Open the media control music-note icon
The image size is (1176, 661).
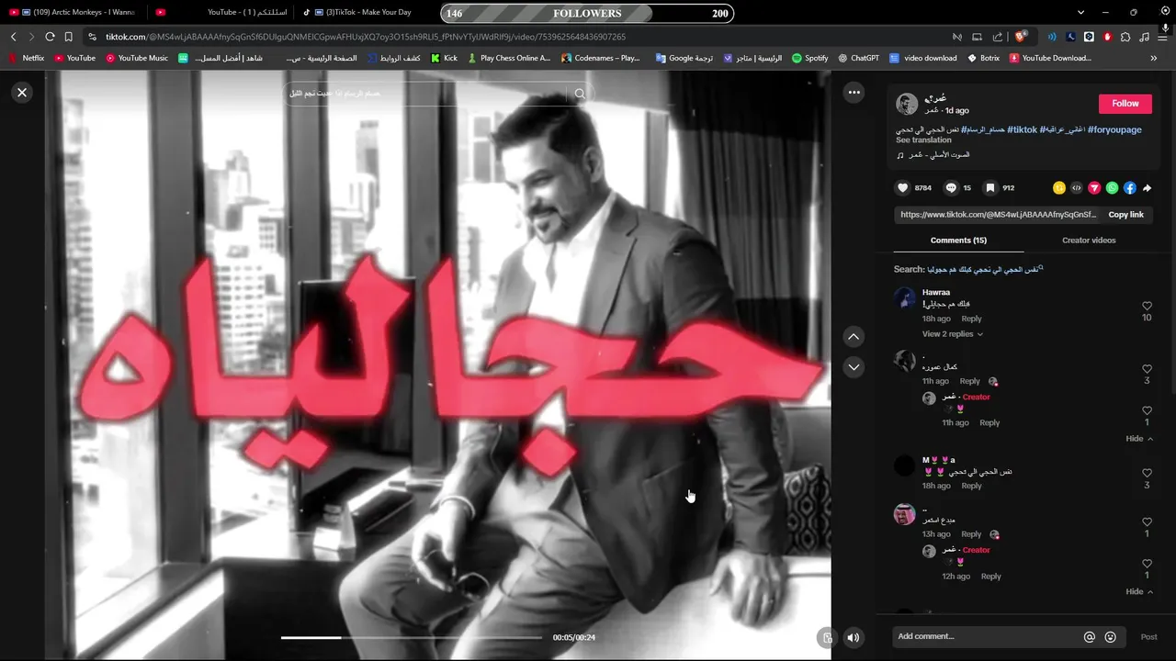[x=1144, y=37]
